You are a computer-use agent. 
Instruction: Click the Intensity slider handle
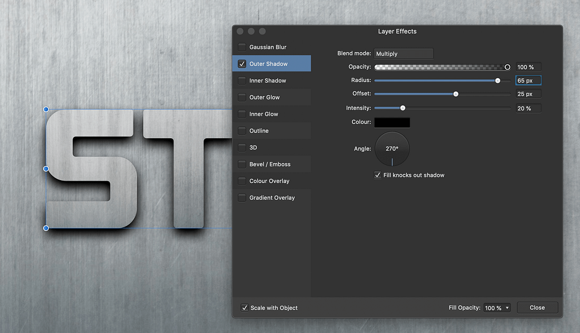403,108
